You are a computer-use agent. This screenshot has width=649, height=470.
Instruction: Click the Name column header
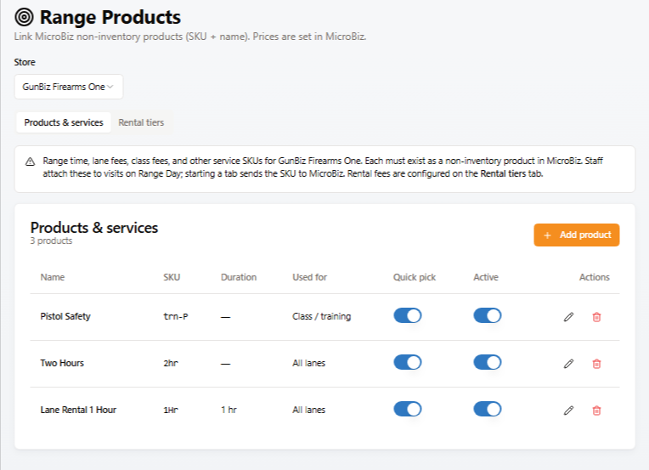point(53,277)
